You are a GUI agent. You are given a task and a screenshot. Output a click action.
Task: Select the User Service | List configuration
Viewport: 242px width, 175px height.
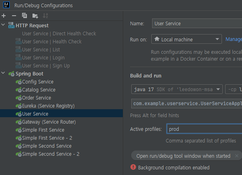[61, 49]
